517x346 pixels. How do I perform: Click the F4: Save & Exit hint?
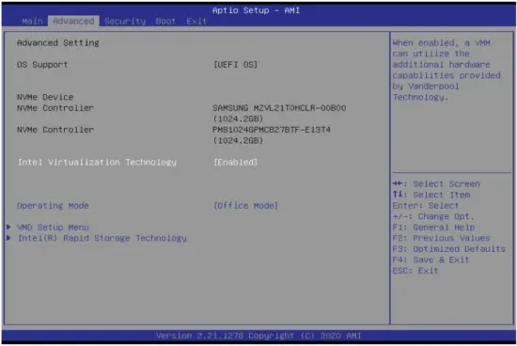[431, 259]
